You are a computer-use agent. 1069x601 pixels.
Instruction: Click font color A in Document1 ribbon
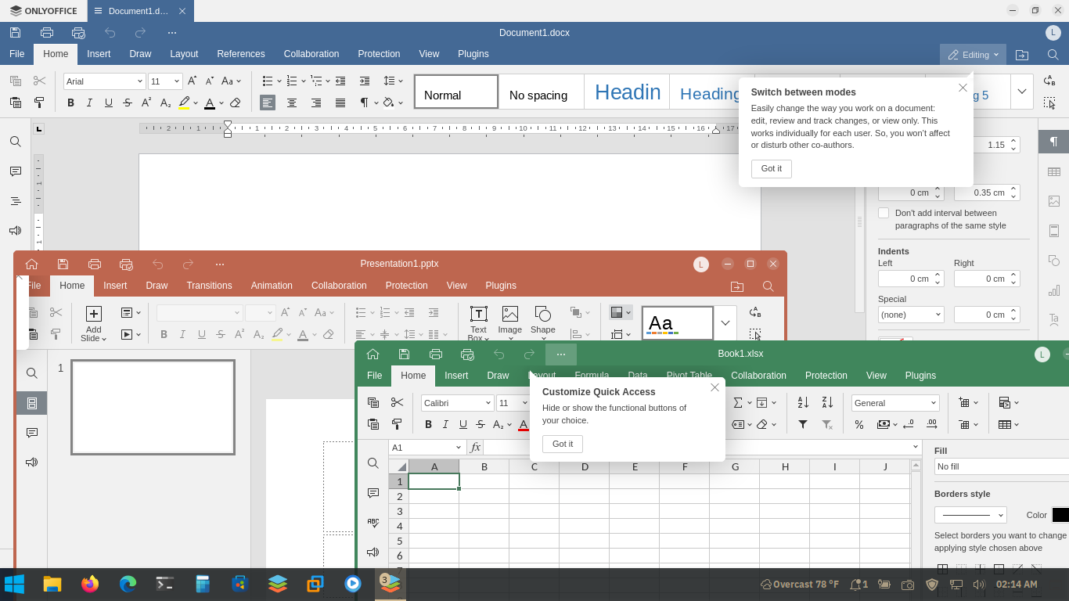tap(209, 103)
